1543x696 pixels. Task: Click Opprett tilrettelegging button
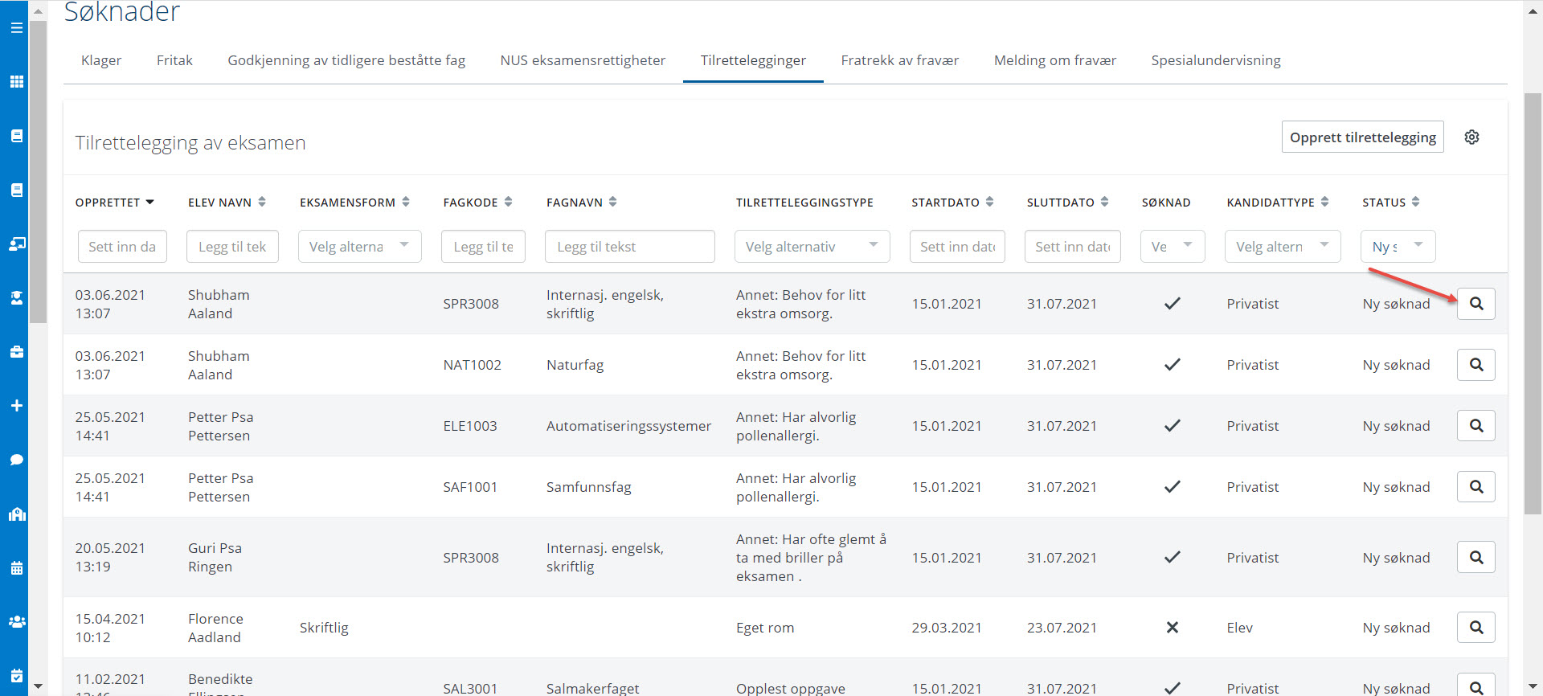pyautogui.click(x=1363, y=137)
